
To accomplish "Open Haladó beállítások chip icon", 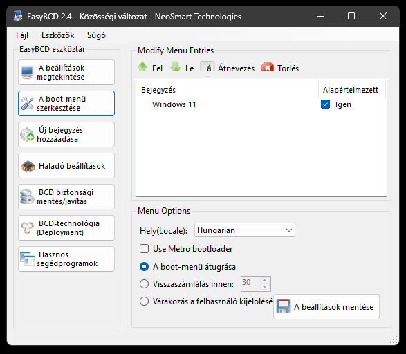I will click(28, 166).
